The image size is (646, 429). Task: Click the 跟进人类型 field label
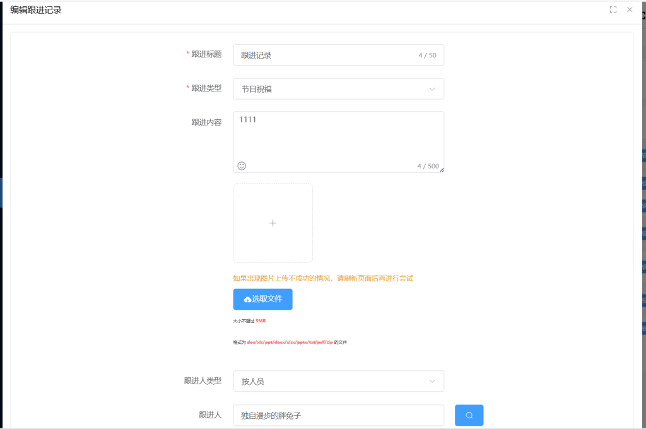[203, 380]
